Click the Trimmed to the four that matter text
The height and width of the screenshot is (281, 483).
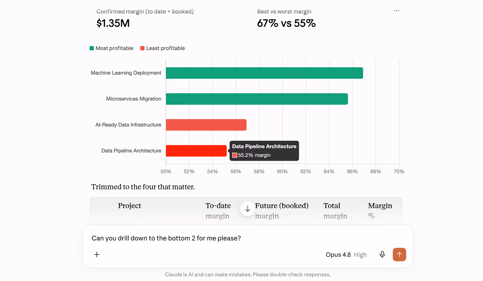(x=143, y=187)
